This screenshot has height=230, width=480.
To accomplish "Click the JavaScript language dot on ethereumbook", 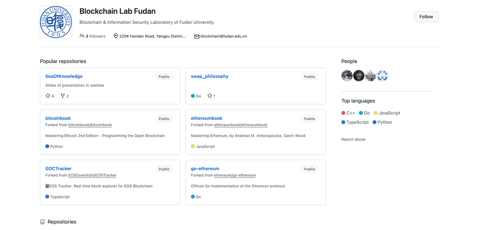I will (193, 146).
